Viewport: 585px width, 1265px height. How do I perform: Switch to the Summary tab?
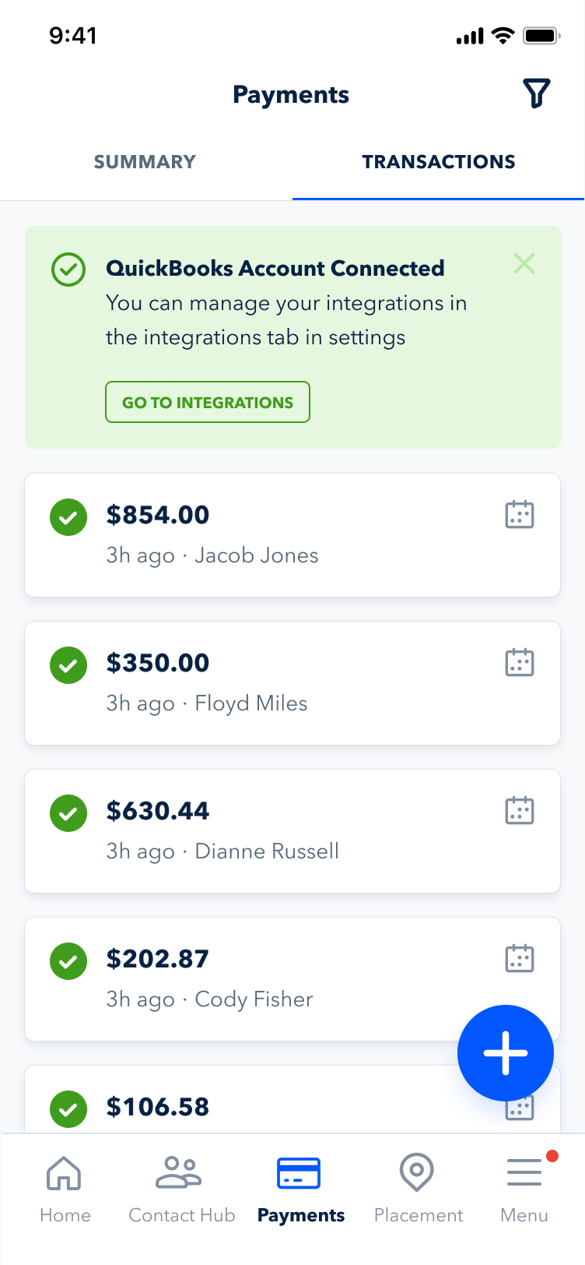point(145,162)
